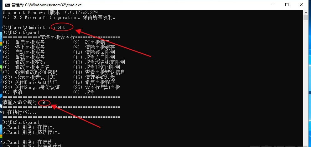Select the line (25) 命令行启动面板

click(96, 87)
